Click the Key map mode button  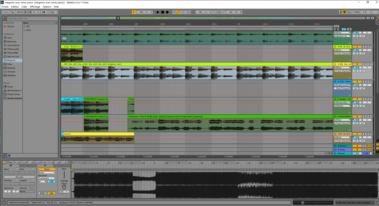point(349,12)
